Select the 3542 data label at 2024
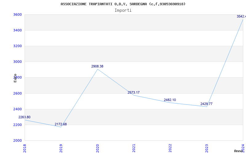The image size is (246, 154). (x=241, y=16)
